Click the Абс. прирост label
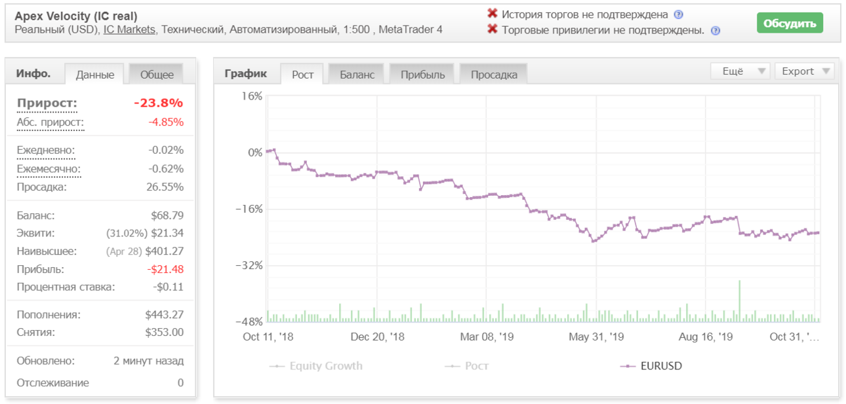The height and width of the screenshot is (404, 846). pos(50,122)
